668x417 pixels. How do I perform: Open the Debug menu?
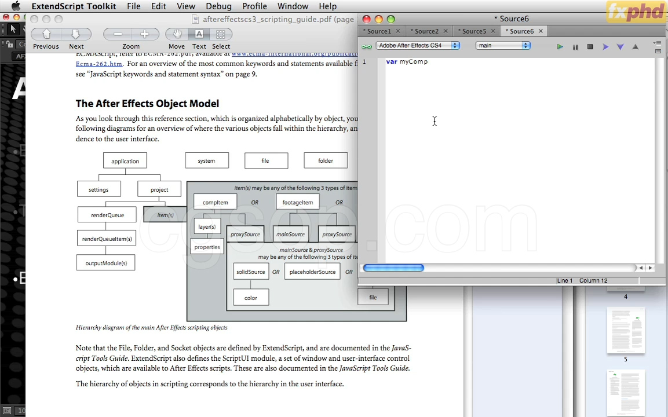tap(218, 6)
